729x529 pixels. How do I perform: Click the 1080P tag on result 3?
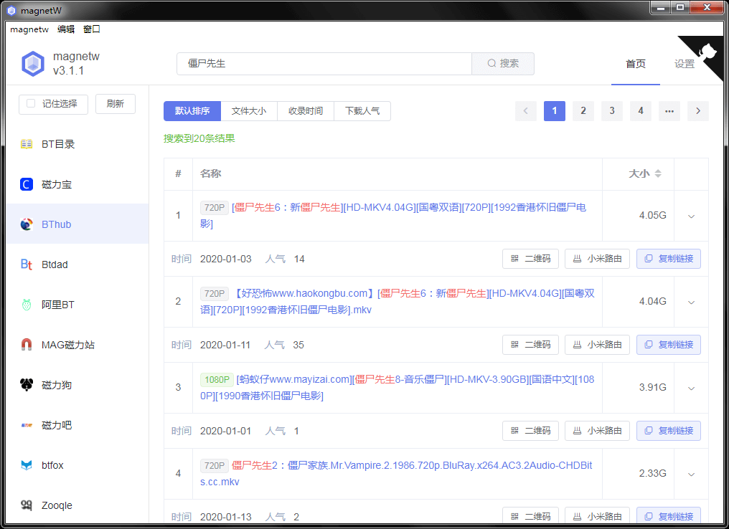pos(217,379)
